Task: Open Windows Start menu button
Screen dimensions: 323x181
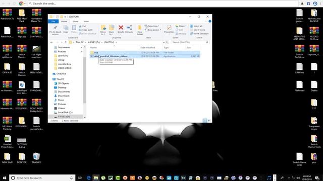Action: click(x=5, y=177)
